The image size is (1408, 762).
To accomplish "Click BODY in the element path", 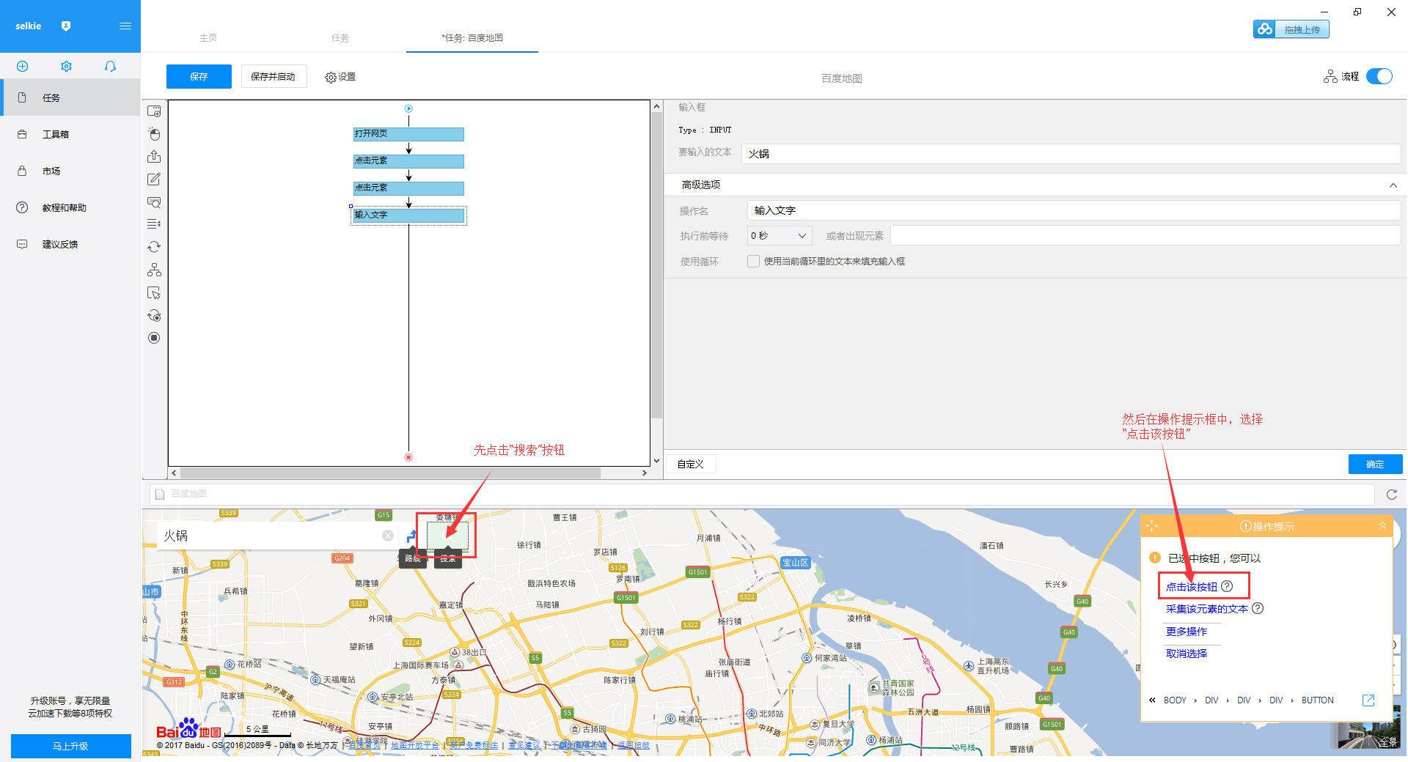I will pos(1175,700).
